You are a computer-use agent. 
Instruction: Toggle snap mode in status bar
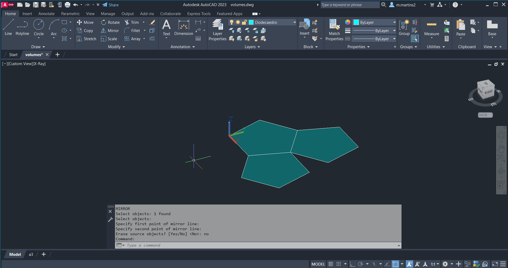pos(339,264)
